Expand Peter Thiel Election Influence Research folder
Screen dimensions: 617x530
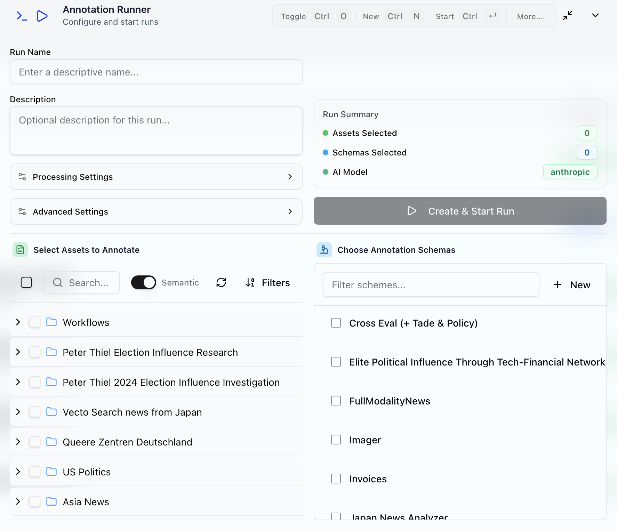point(18,352)
